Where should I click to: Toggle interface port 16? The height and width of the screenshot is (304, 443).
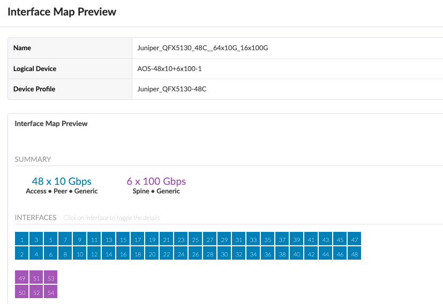pos(123,253)
